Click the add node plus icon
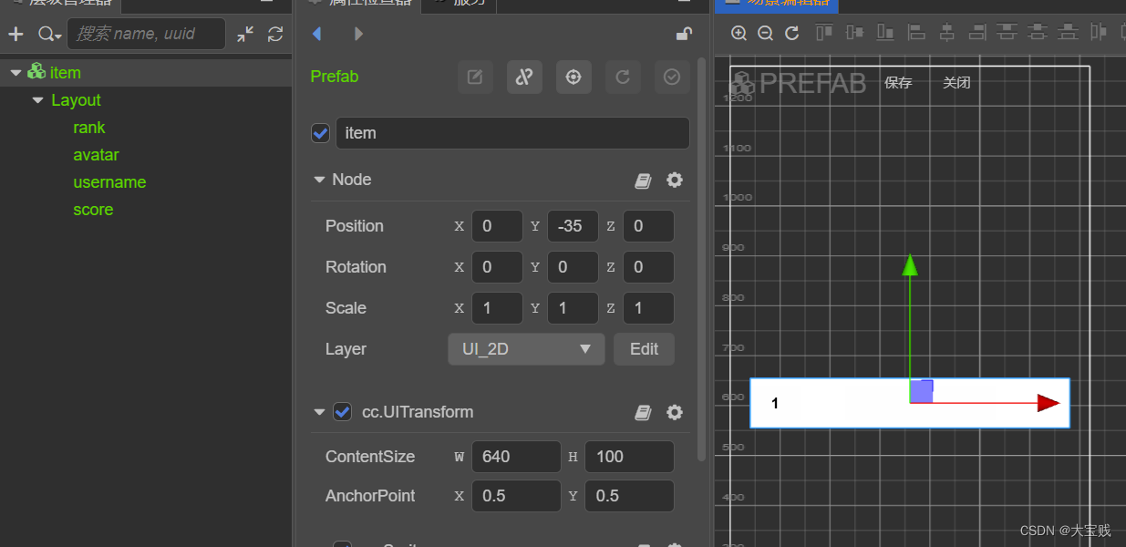1126x547 pixels. tap(15, 35)
